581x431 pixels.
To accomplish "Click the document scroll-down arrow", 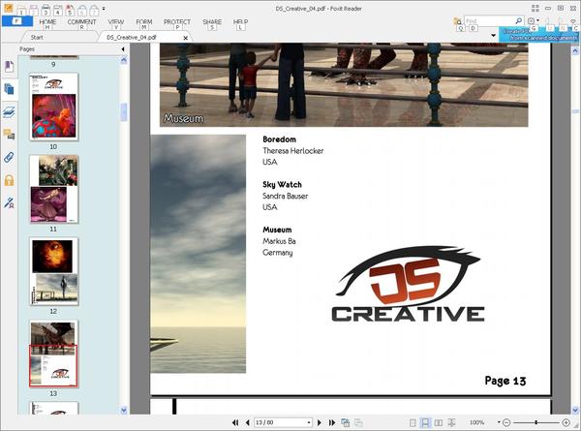I will coord(575,410).
